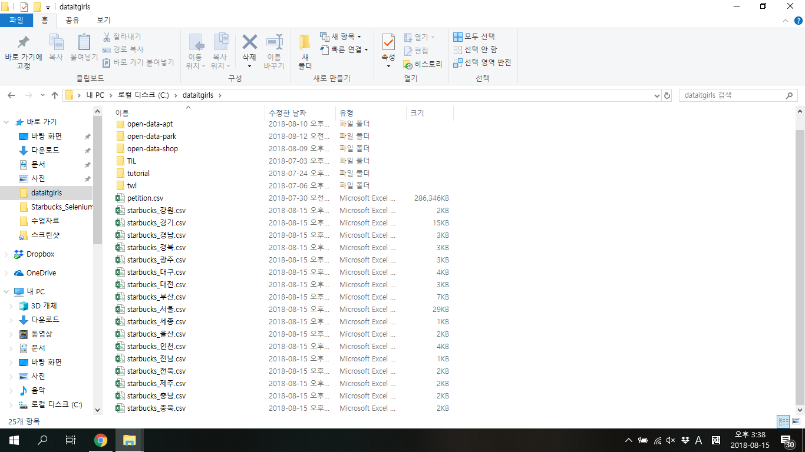Open 히스토리 file history
Screen dimensions: 805x452
point(423,64)
